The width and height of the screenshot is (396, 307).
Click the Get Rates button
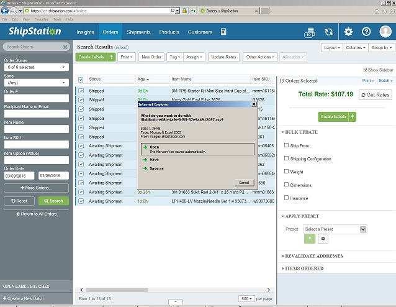pyautogui.click(x=376, y=95)
